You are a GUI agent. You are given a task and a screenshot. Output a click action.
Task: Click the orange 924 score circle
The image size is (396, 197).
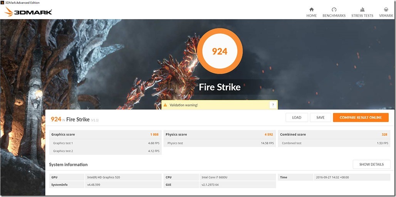pyautogui.click(x=220, y=52)
